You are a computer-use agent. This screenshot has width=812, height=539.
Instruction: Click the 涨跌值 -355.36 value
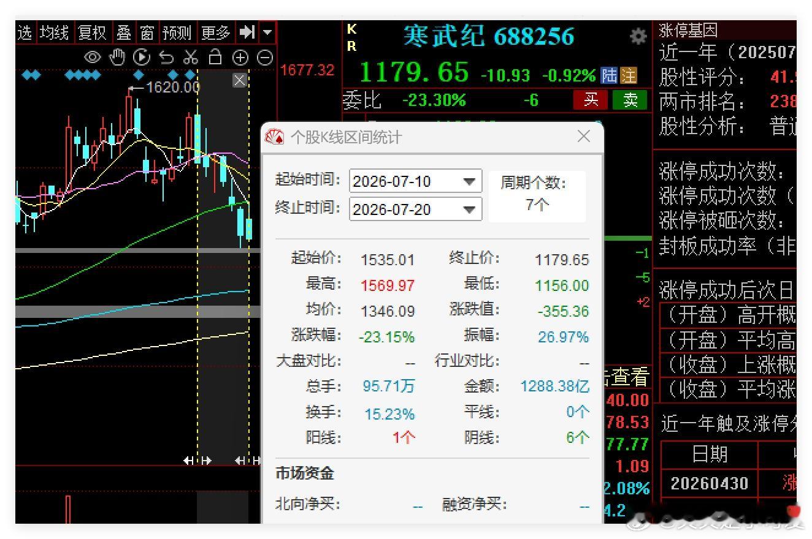563,311
